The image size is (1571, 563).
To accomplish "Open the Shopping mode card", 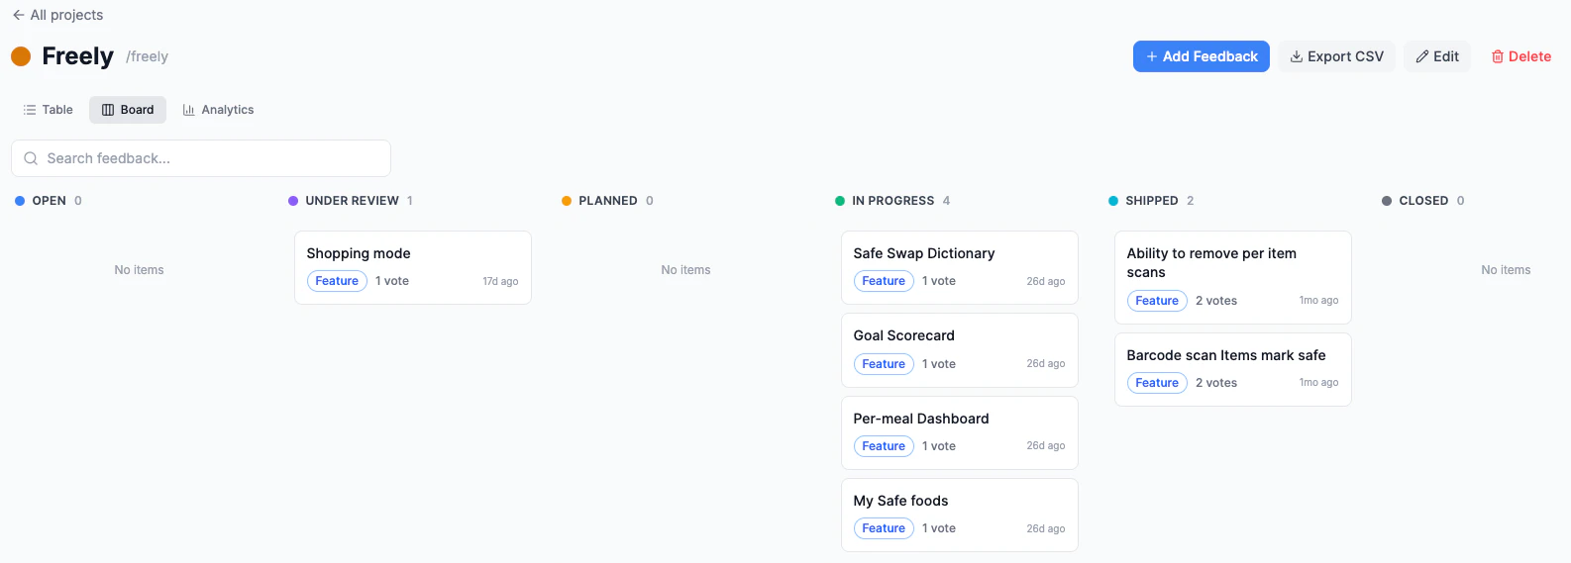I will [x=413, y=267].
